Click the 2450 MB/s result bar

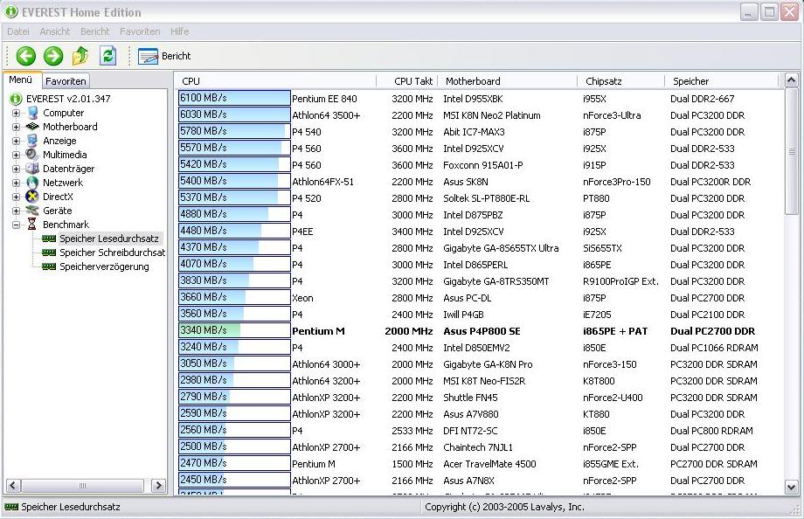click(x=234, y=480)
